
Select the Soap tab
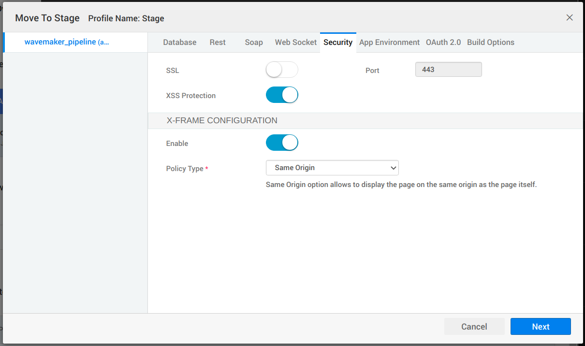click(x=254, y=42)
